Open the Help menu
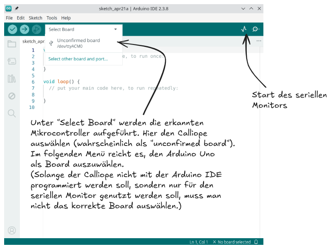 click(66, 18)
